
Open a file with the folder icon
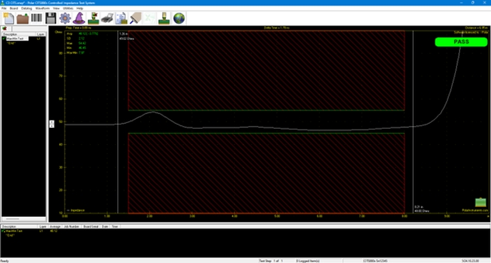pos(22,18)
